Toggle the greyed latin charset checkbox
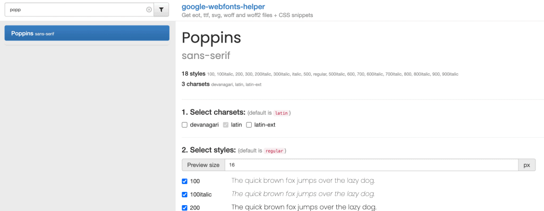Viewport: 544px width, 211px height. tap(226, 125)
